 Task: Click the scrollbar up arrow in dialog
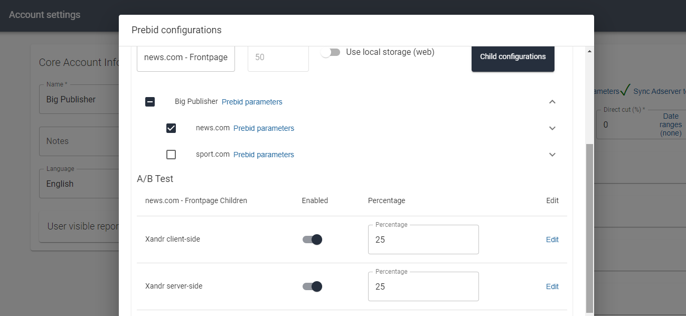[590, 51]
